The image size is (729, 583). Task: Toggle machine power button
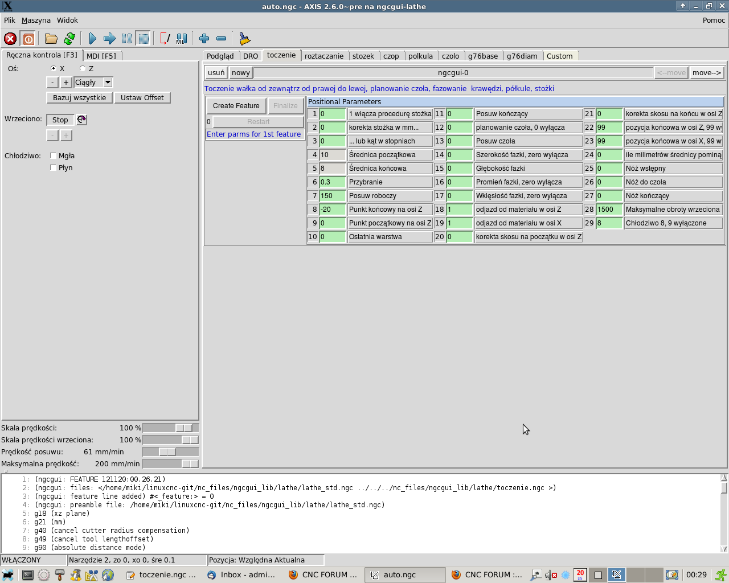pyautogui.click(x=28, y=39)
